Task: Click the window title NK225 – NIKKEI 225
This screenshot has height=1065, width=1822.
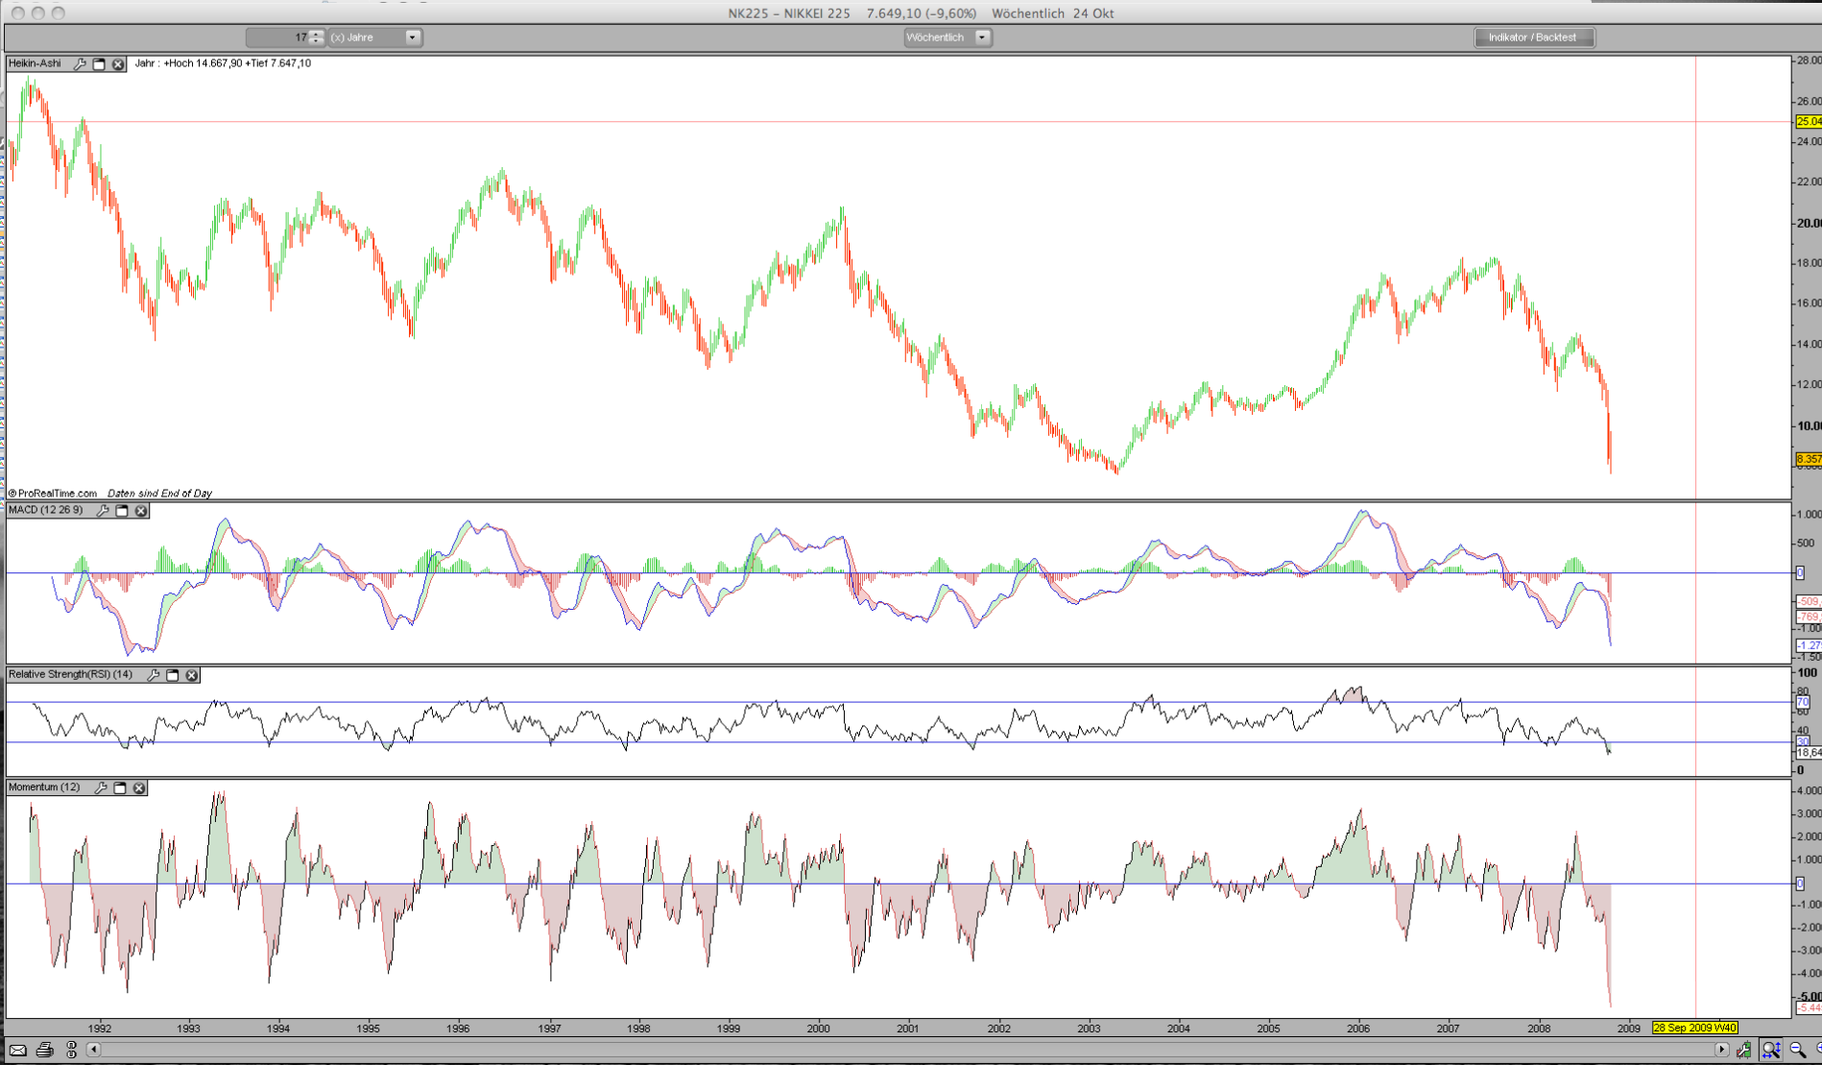Action: (x=789, y=13)
